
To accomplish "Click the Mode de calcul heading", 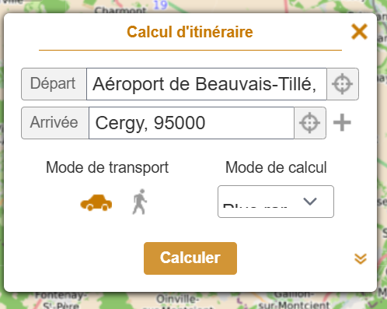I will click(x=276, y=167).
